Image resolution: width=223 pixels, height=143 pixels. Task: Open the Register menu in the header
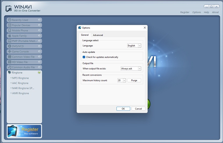click(185, 12)
